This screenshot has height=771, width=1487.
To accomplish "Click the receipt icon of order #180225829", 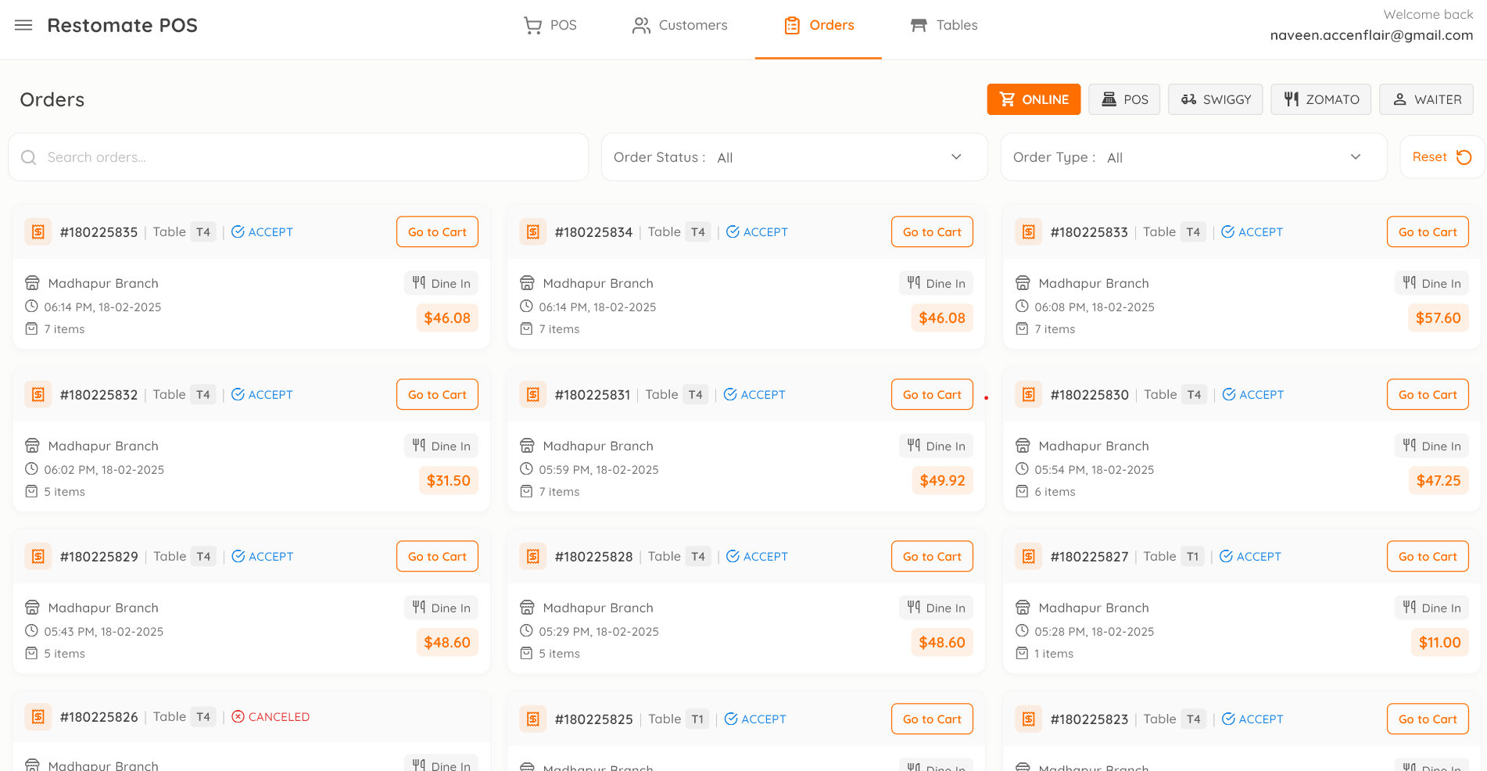I will click(38, 556).
